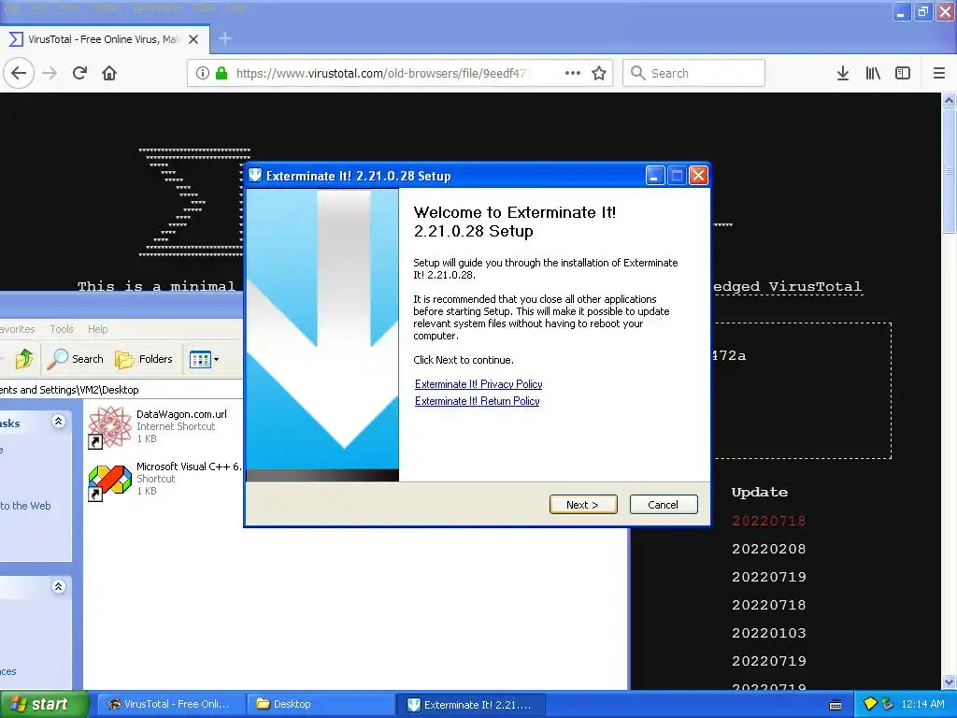Select Microsoft Visual C++ 6 shortcut
Screen dimensions: 957x718
[164, 479]
